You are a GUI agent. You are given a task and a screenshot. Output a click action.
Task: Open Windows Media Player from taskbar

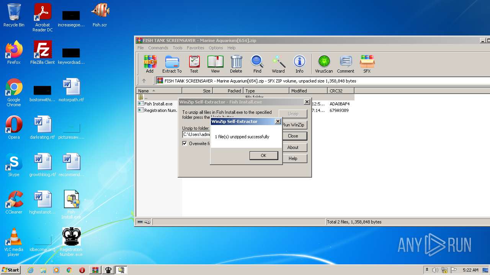click(56, 270)
